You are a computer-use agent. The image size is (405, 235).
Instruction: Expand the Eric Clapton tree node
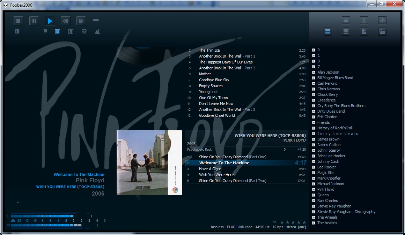(314, 117)
